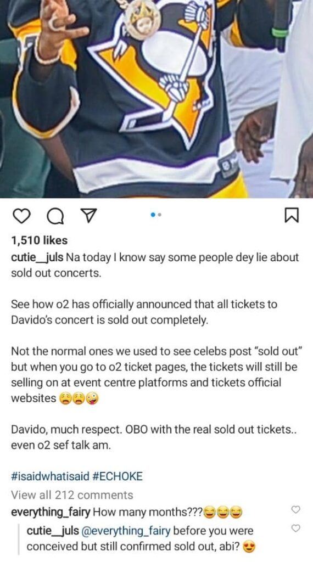
Task: Open the 1,510 likes list
Action: (40, 240)
